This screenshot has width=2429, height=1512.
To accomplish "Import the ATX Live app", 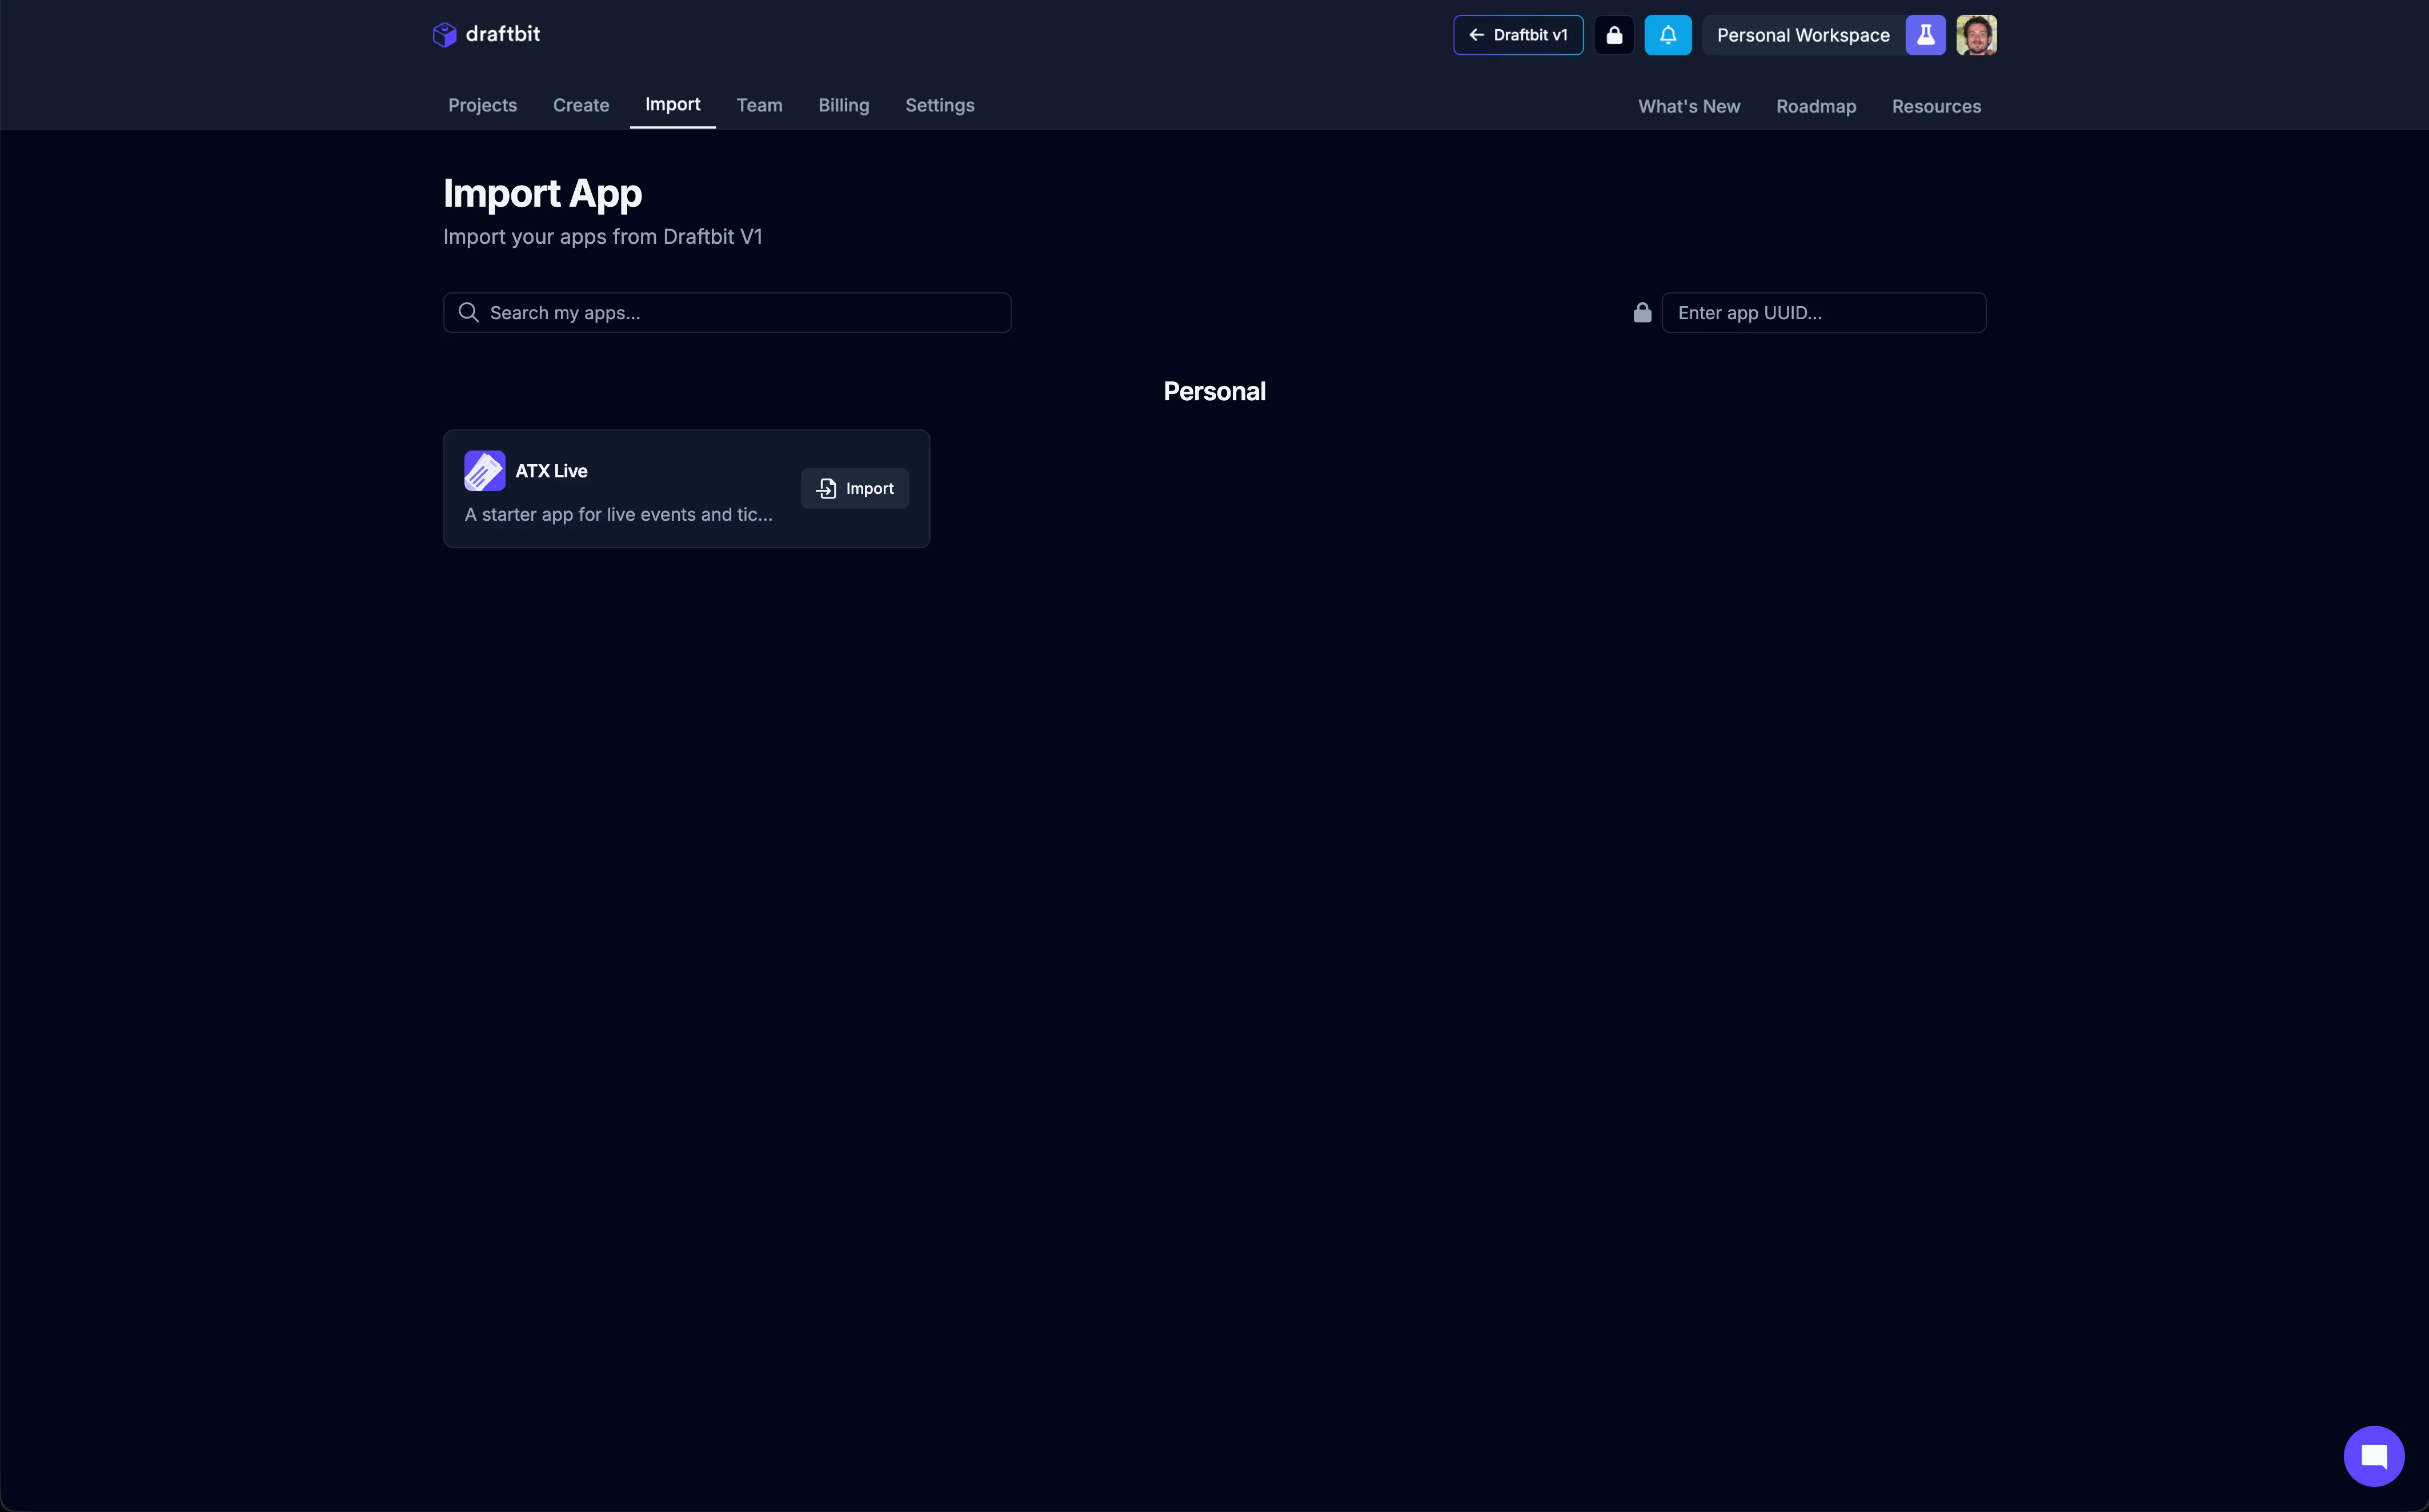I will [x=855, y=489].
